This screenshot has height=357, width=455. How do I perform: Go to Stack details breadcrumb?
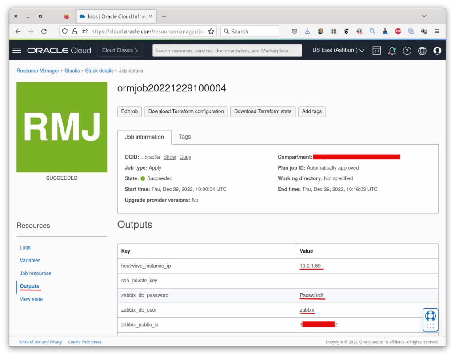point(99,71)
